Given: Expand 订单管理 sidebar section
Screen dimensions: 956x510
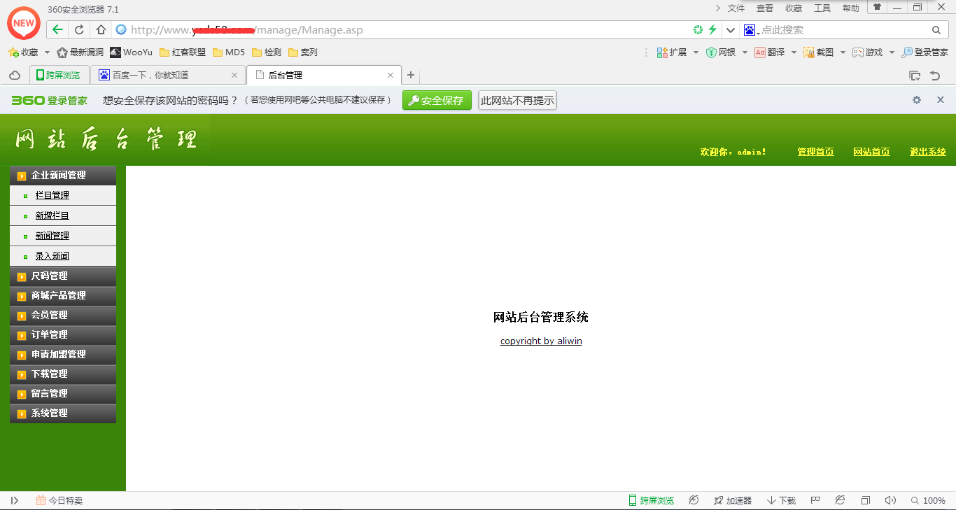Looking at the screenshot, I should pyautogui.click(x=63, y=335).
